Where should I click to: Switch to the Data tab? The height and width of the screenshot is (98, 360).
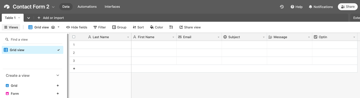pos(66,7)
